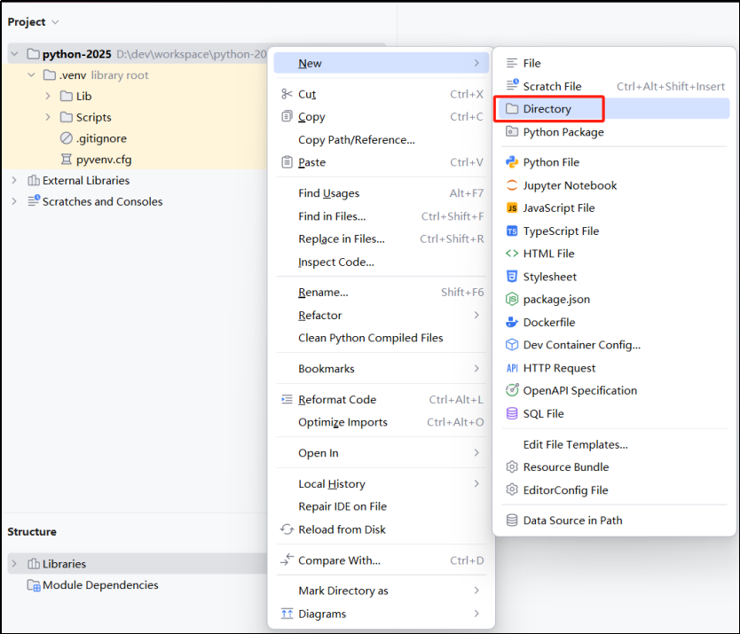Click the Compare With arrows icon
This screenshot has height=634, width=740.
point(287,560)
